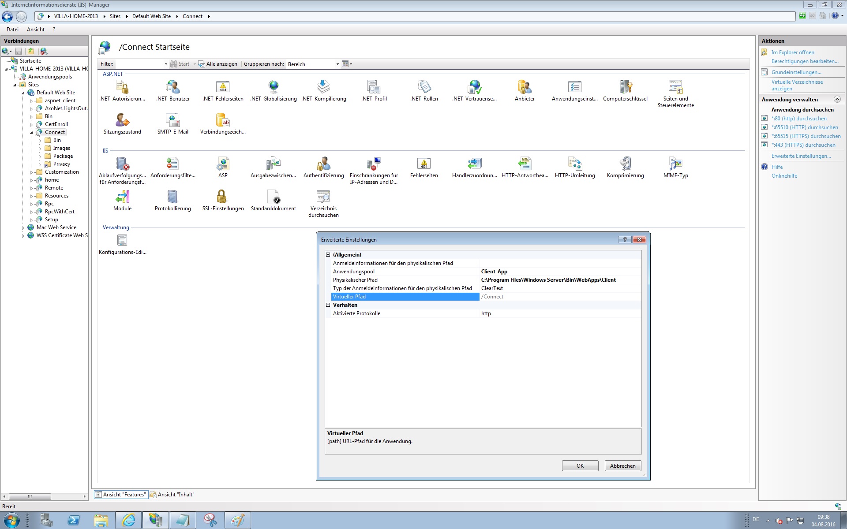Click Internet Explorer in the taskbar
This screenshot has height=529, width=847.
[x=128, y=521]
